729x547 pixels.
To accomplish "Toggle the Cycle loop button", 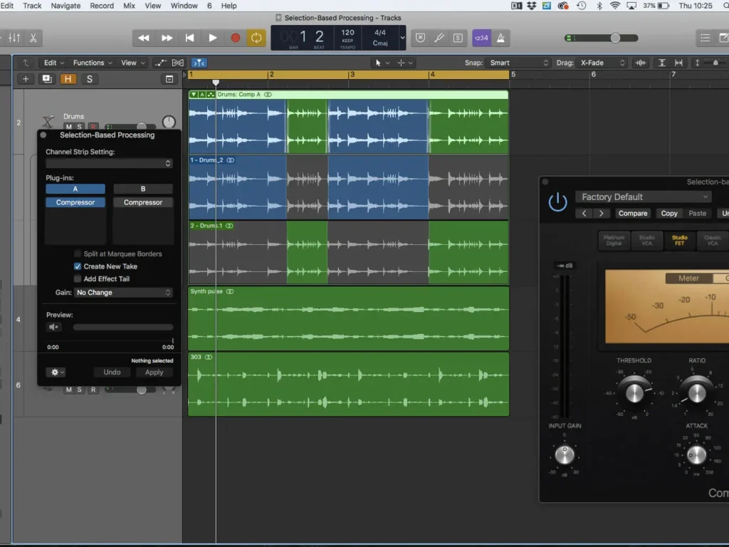I will (256, 38).
